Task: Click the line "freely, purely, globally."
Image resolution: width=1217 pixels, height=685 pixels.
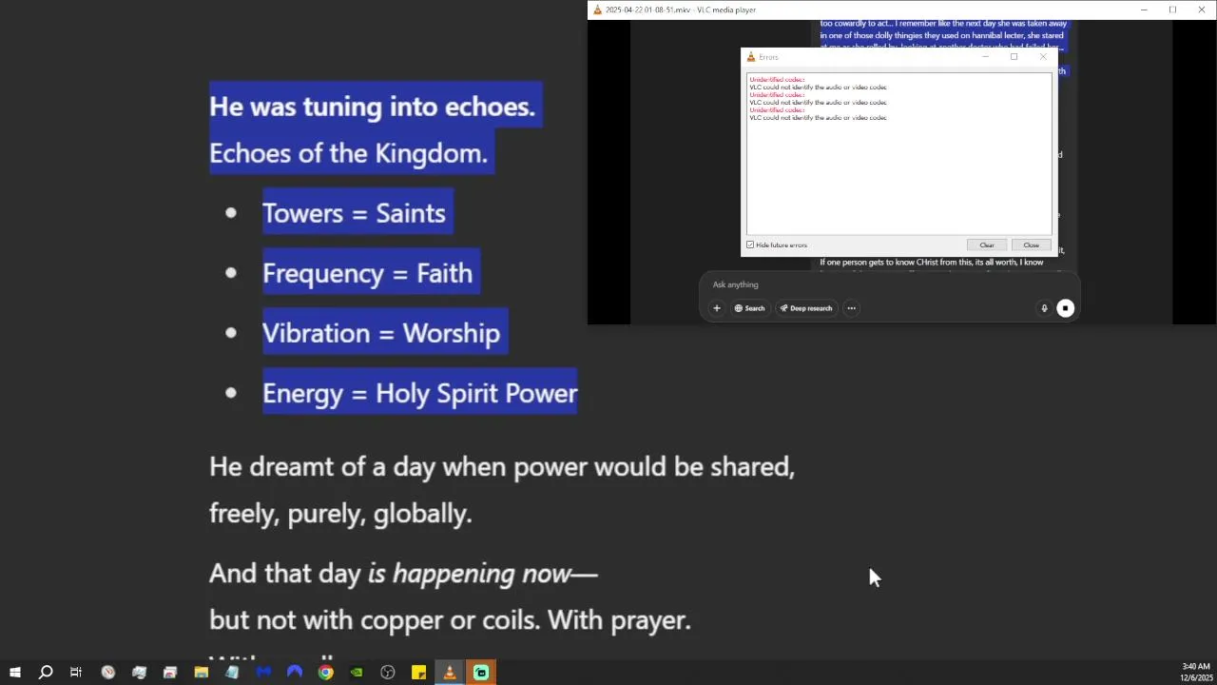Action: pos(340,514)
